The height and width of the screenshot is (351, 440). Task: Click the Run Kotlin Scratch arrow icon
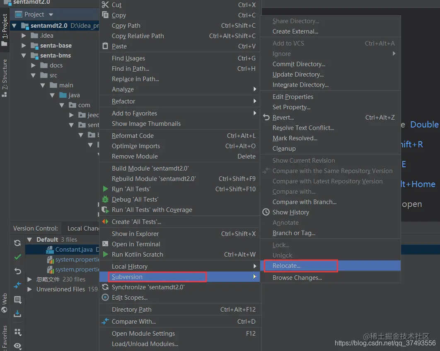(x=106, y=254)
